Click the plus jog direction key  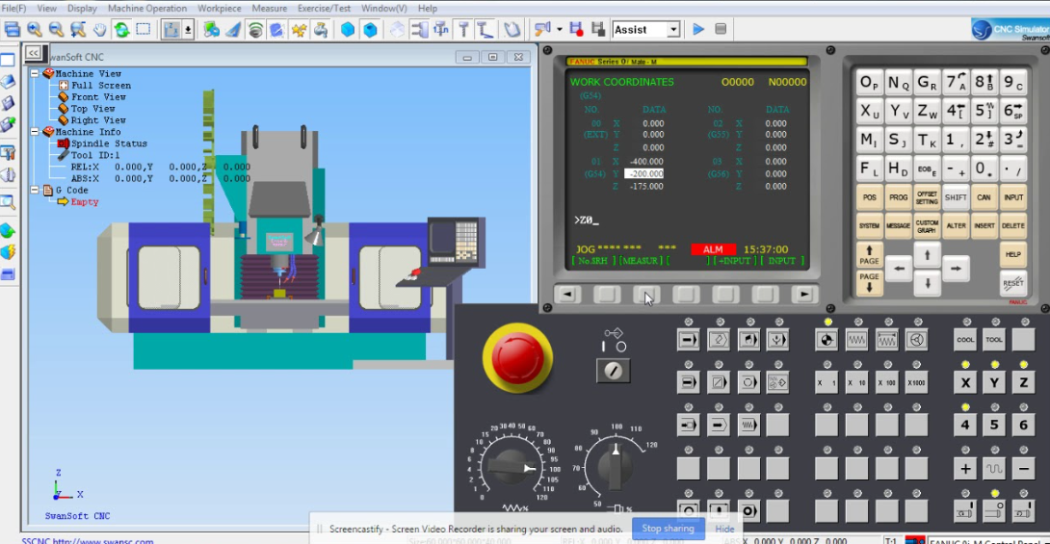[x=965, y=468]
